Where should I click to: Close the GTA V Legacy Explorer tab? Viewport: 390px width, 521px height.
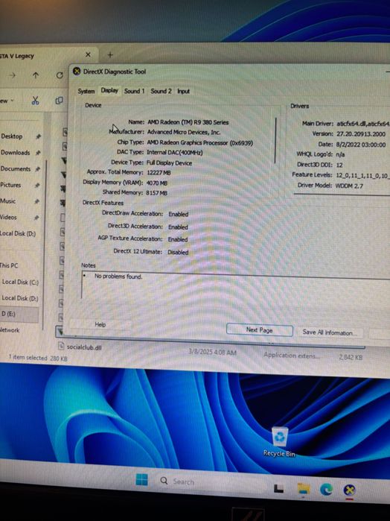click(88, 54)
